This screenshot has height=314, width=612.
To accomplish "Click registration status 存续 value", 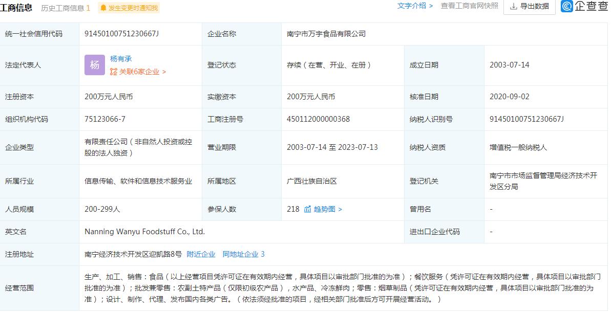I will [329, 65].
